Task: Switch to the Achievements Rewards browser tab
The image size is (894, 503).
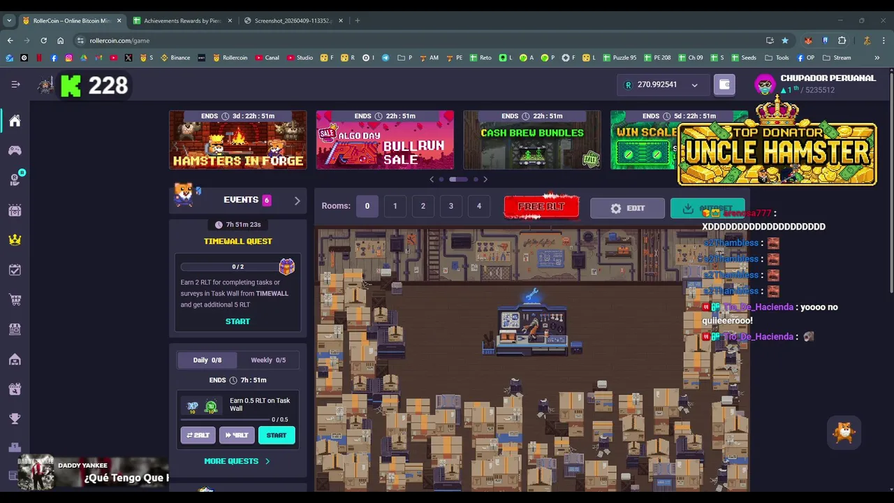Action: 182,20
